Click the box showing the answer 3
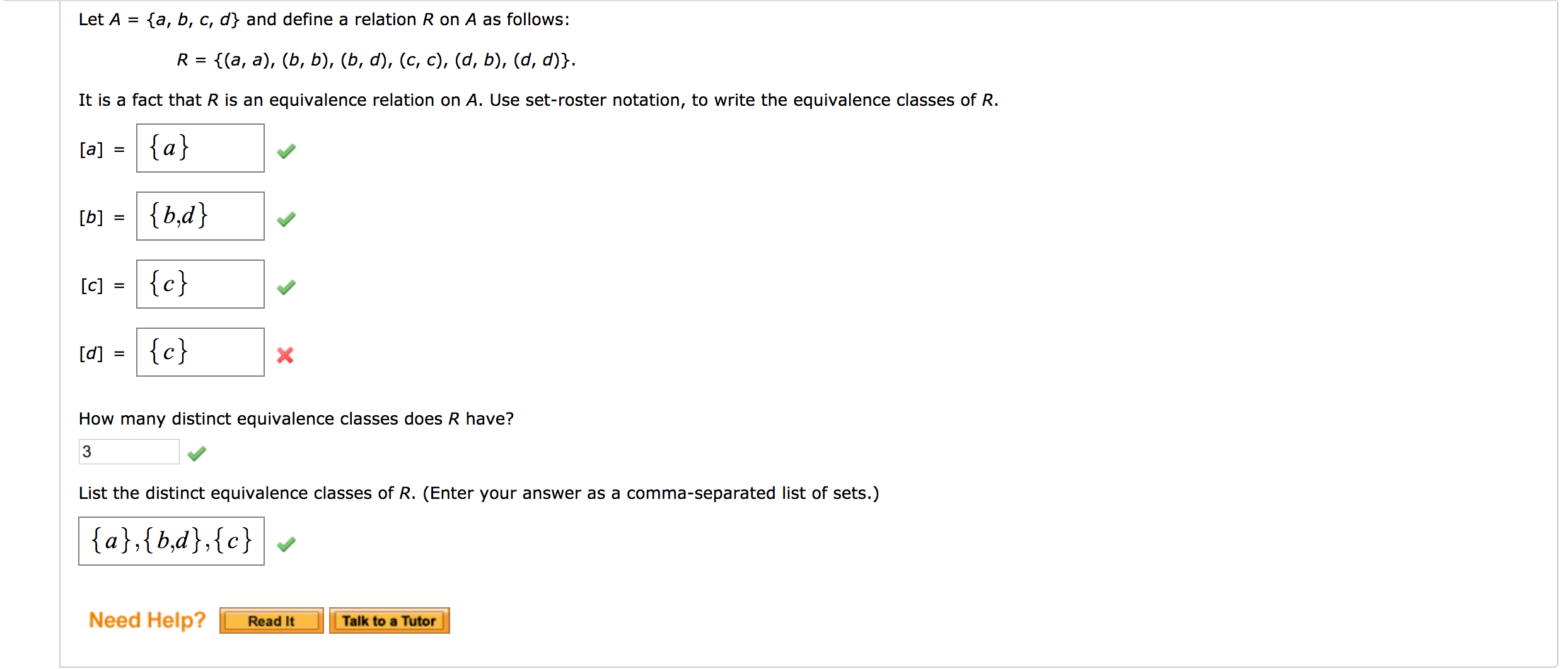 129,451
